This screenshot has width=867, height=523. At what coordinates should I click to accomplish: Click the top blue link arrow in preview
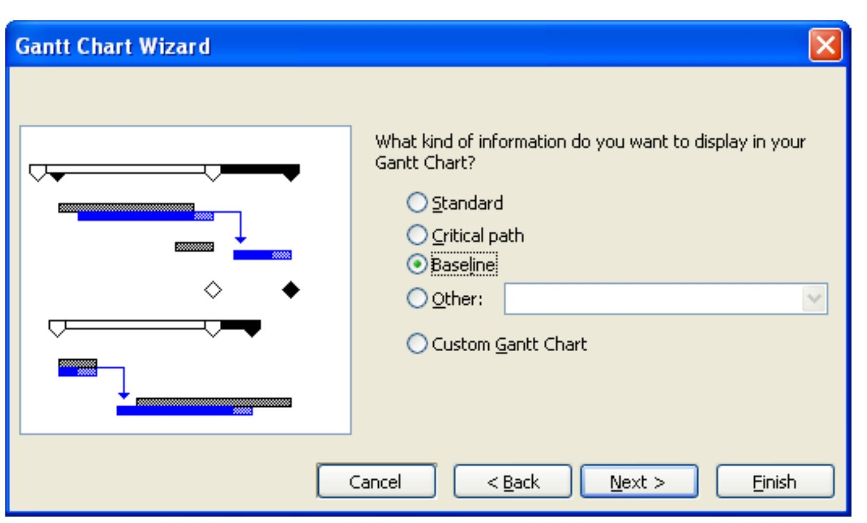coord(241,228)
